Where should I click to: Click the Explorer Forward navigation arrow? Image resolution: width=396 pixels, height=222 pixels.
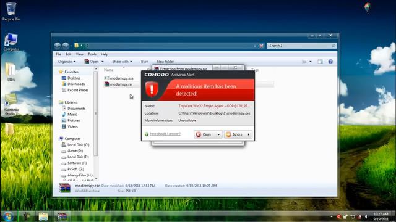coord(66,46)
